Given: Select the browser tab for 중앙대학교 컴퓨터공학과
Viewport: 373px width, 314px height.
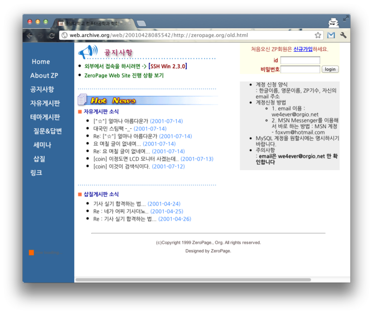Looking at the screenshot, I should coord(94,24).
